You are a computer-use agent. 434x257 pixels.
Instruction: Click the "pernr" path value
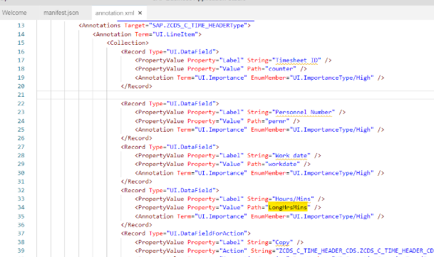277,121
